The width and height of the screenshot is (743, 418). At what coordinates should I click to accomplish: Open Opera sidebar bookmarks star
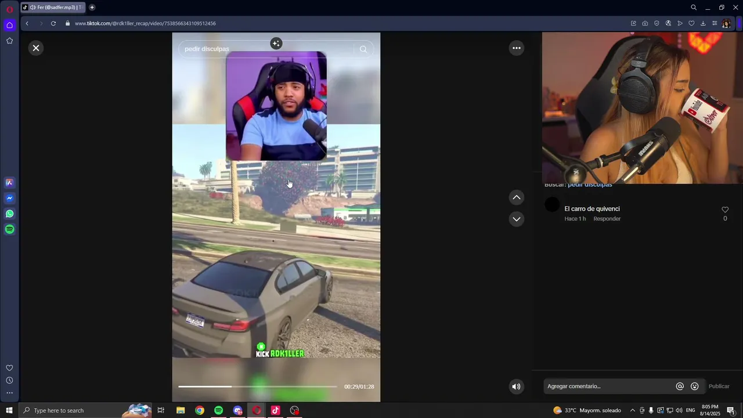[x=9, y=41]
